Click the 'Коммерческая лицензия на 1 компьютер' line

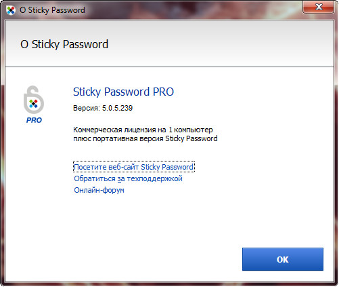[x=143, y=130]
